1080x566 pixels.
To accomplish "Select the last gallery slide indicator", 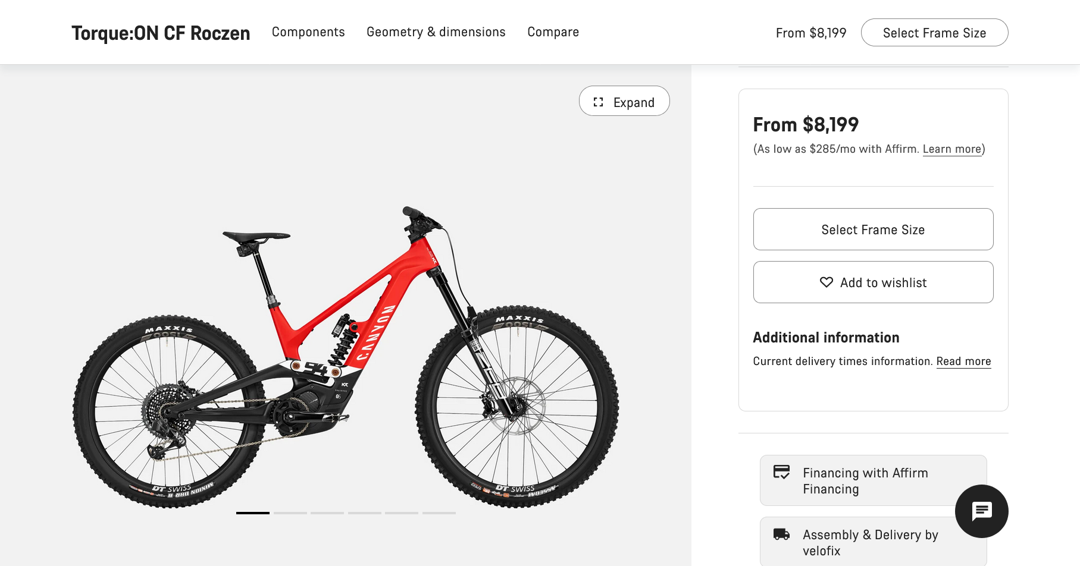I will (439, 512).
